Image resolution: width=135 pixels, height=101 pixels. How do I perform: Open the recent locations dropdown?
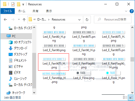pos(19,19)
